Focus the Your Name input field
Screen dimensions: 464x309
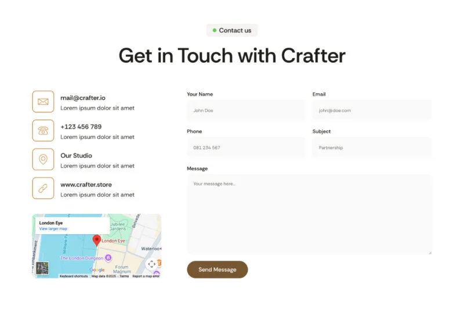point(246,110)
